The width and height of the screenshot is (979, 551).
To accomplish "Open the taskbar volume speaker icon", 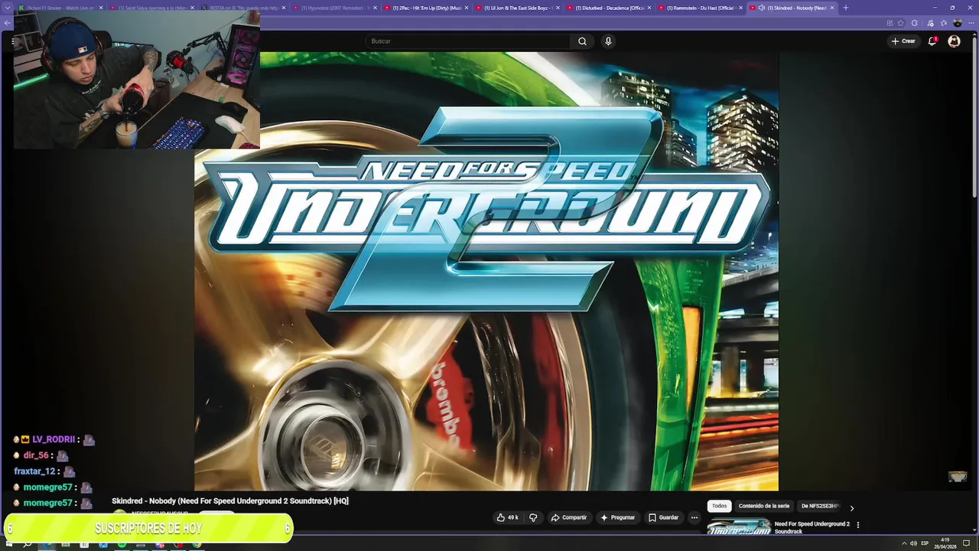I will click(x=913, y=544).
